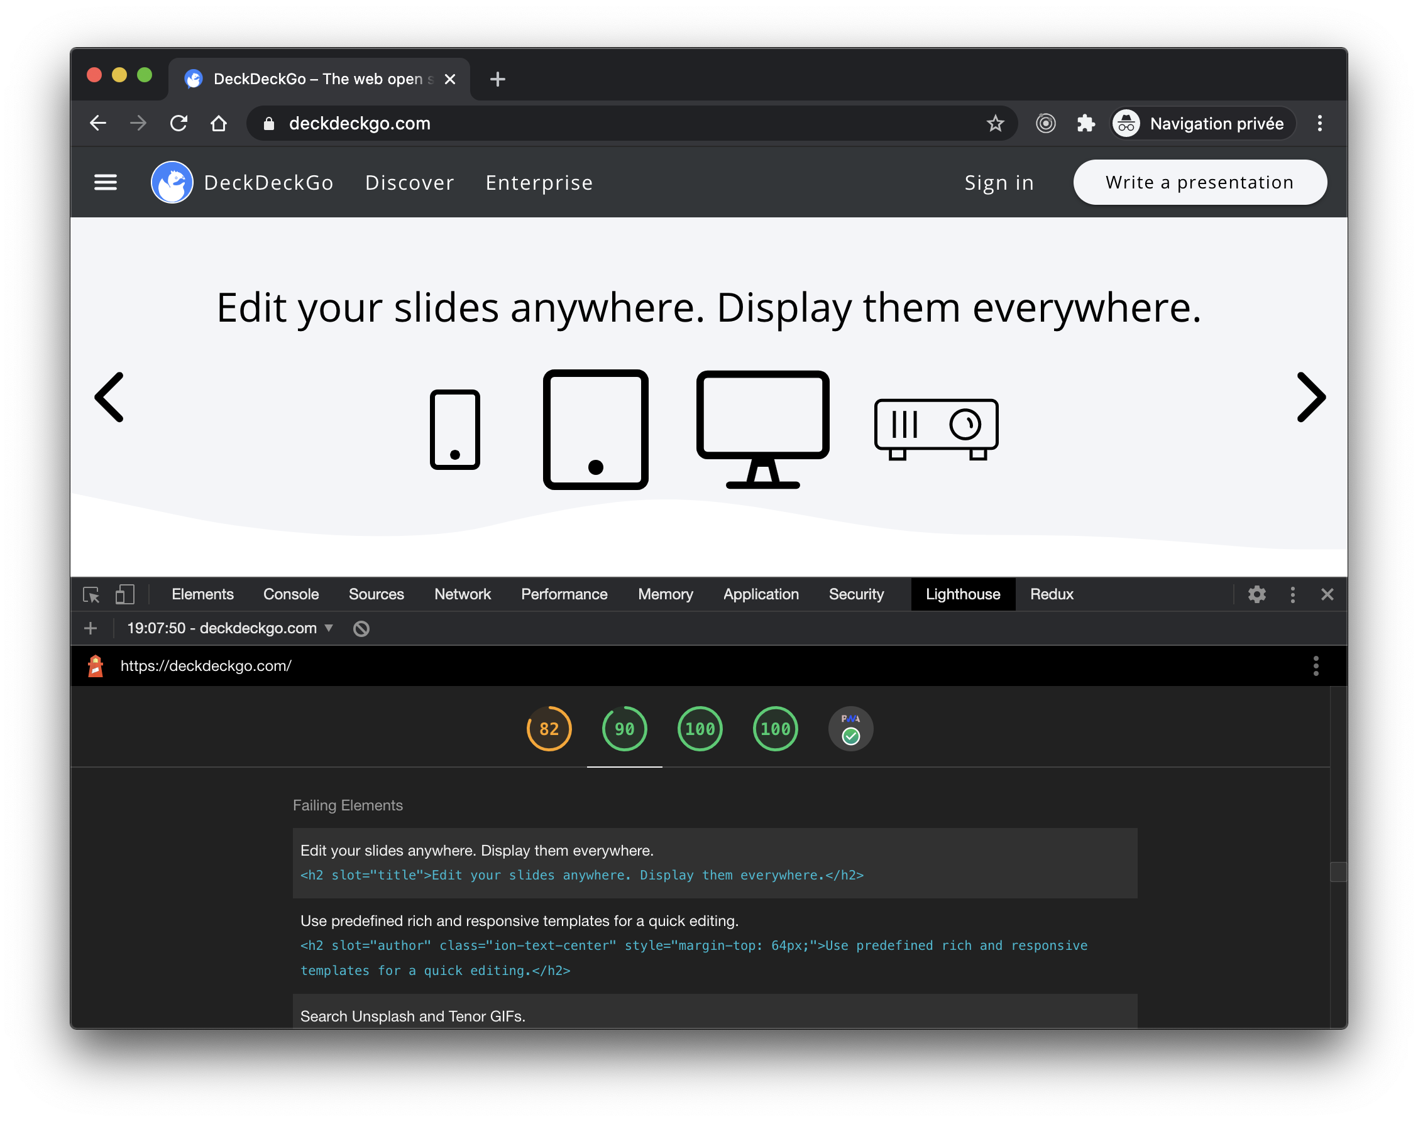Switch to the Redux DevTools tab
1418x1122 pixels.
click(x=1052, y=594)
